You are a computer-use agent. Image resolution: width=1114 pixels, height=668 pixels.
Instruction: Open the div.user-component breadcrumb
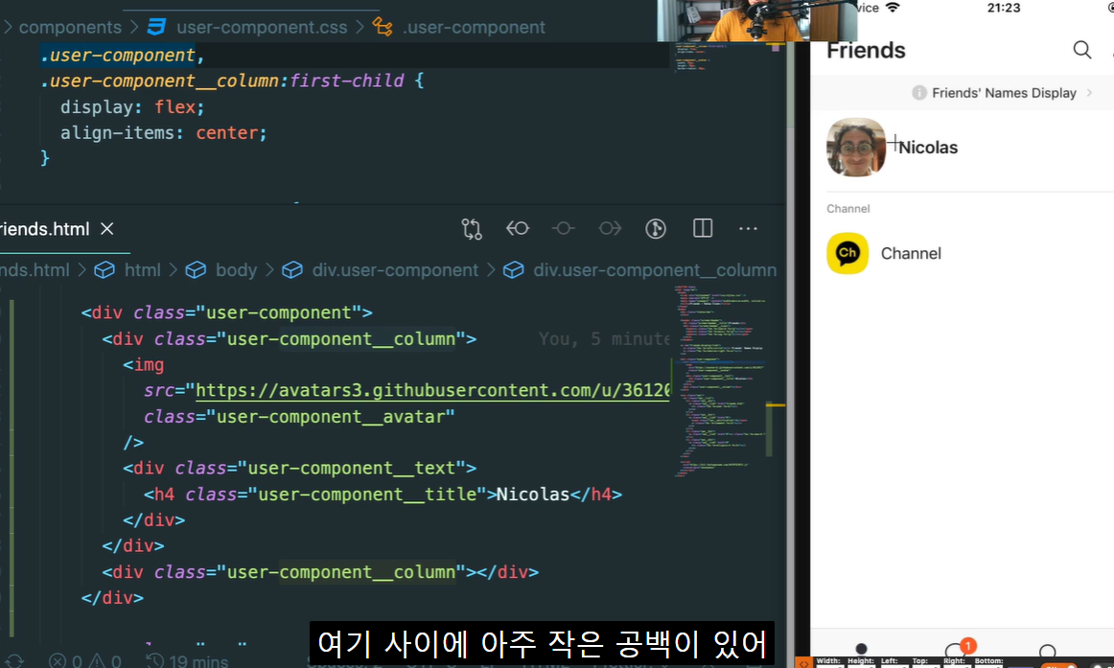coord(395,269)
